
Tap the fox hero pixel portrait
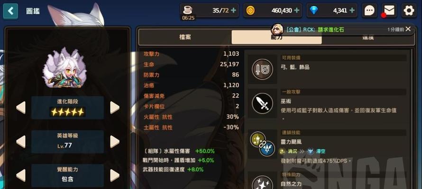64,68
